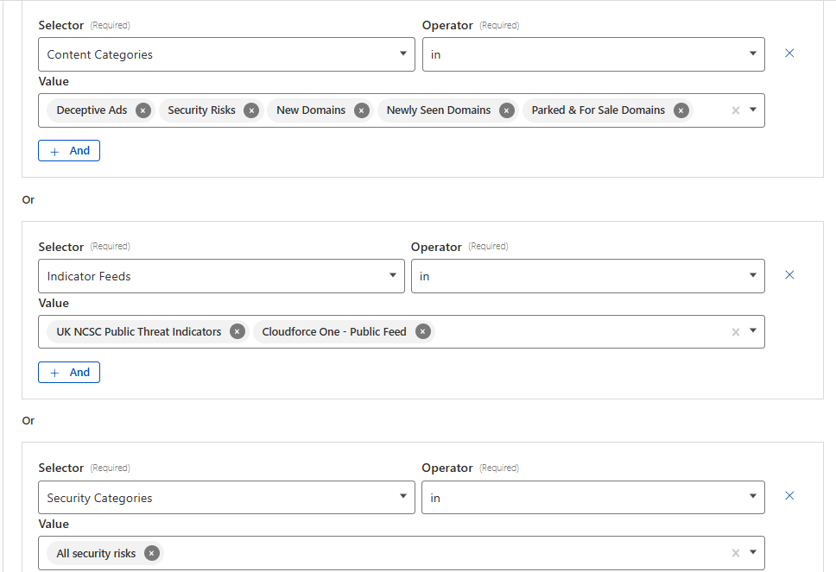Click inside the Indicator Feeds value field

(579, 332)
